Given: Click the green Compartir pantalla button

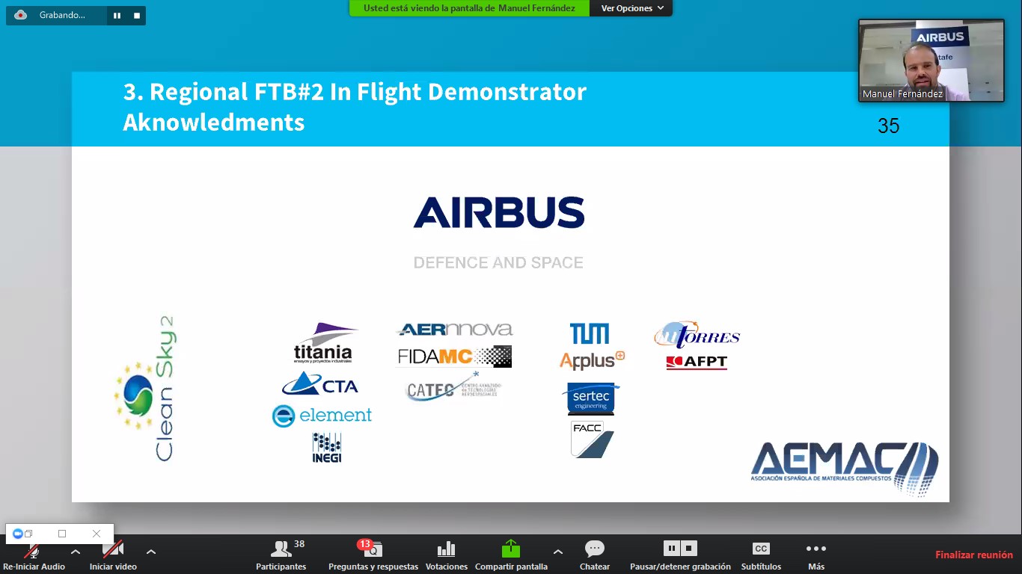Looking at the screenshot, I should coord(511,555).
